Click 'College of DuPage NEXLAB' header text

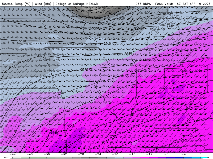coord(76,4)
